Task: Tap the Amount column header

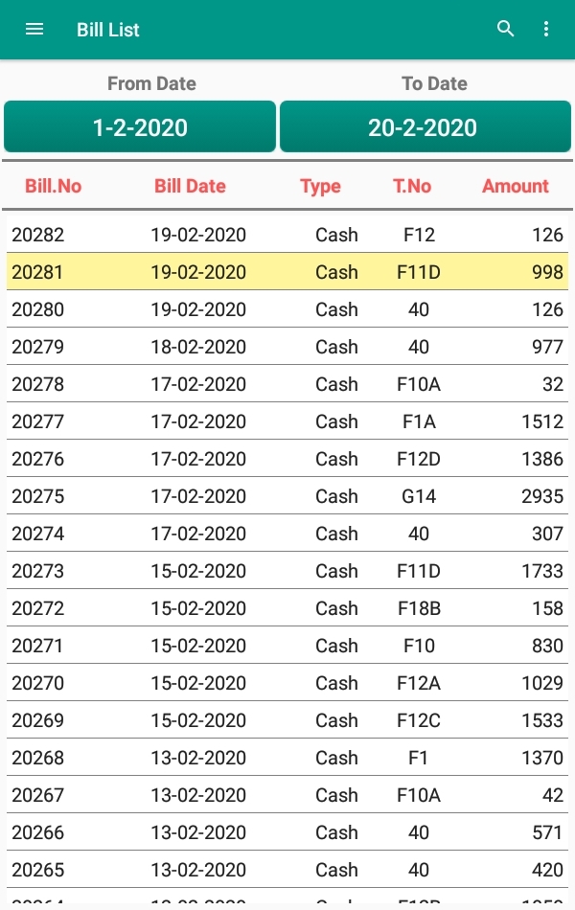Action: click(516, 186)
